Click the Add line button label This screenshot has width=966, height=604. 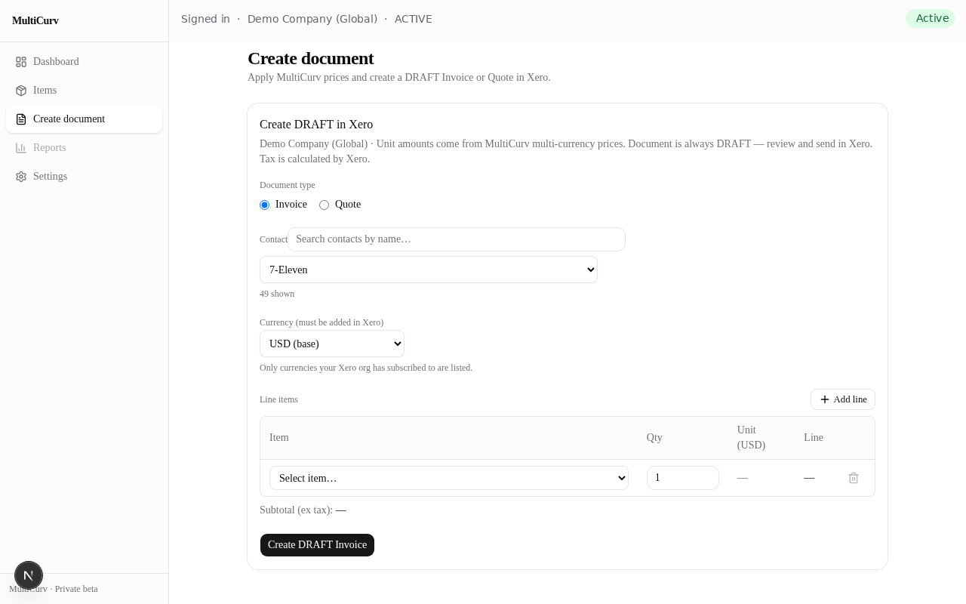(x=850, y=399)
